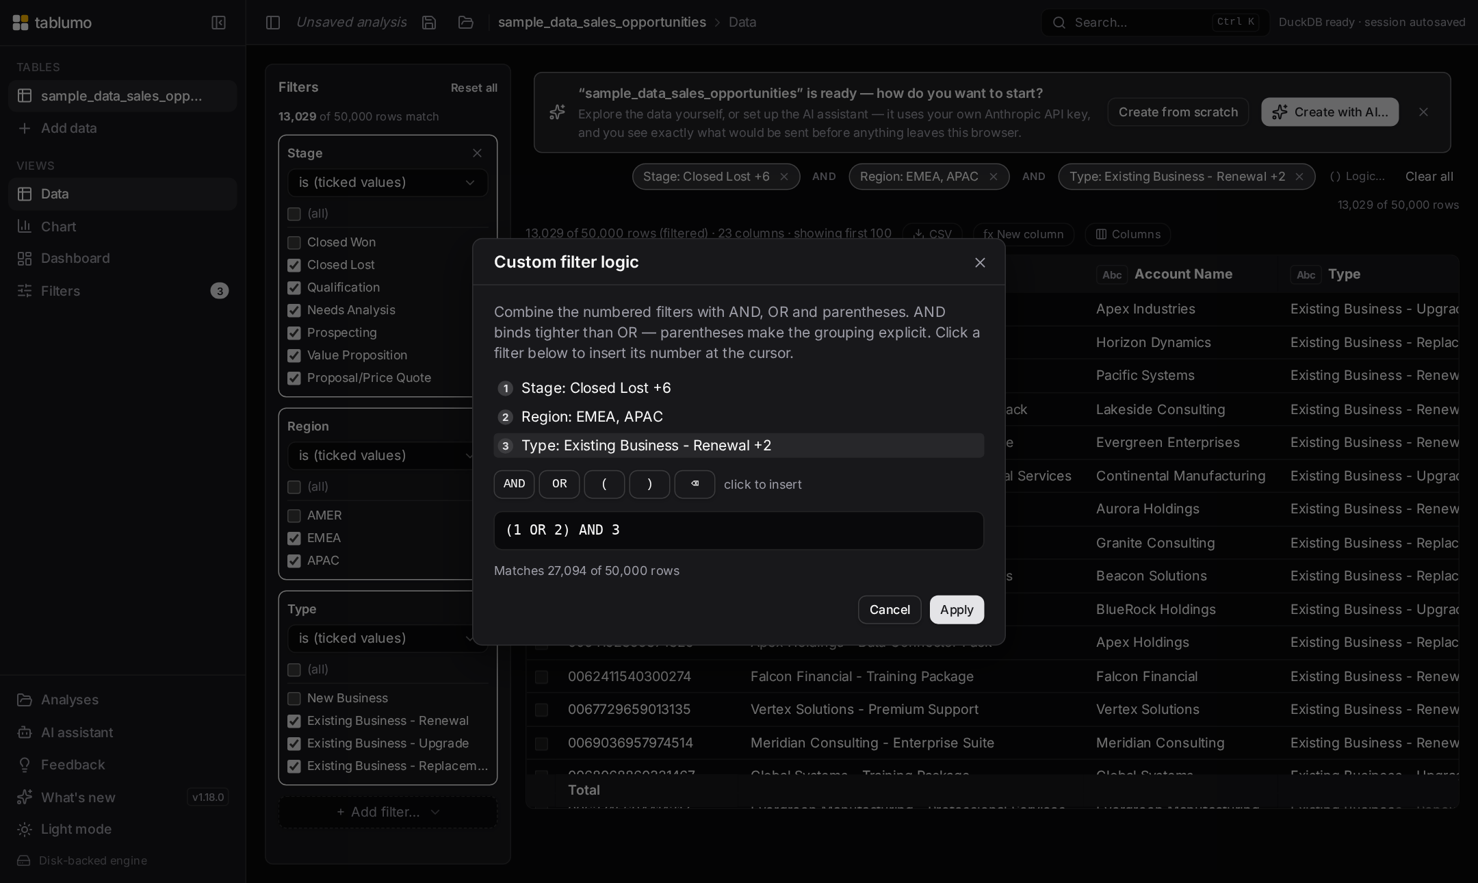This screenshot has height=883, width=1478.
Task: Uncheck the Proposal/Price Quote checkbox
Action: click(x=294, y=378)
